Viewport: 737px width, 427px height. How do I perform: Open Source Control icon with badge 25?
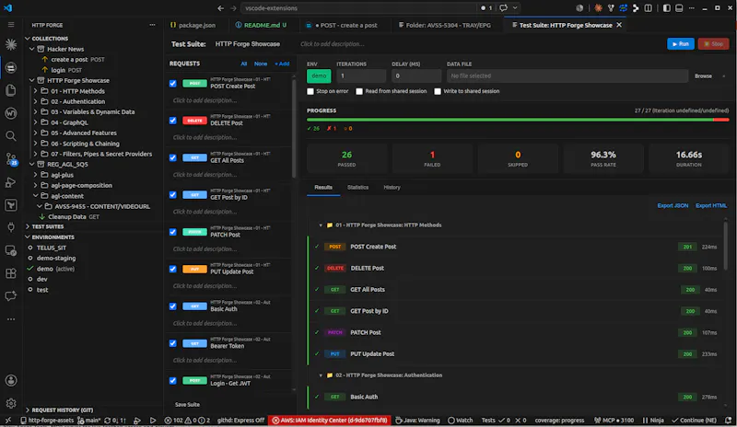click(11, 159)
